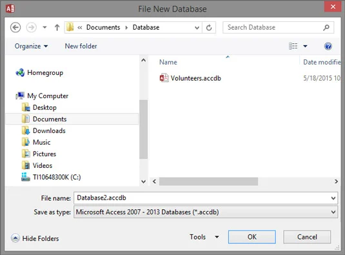
Task: Click the Homegroup network icon
Action: coord(20,72)
